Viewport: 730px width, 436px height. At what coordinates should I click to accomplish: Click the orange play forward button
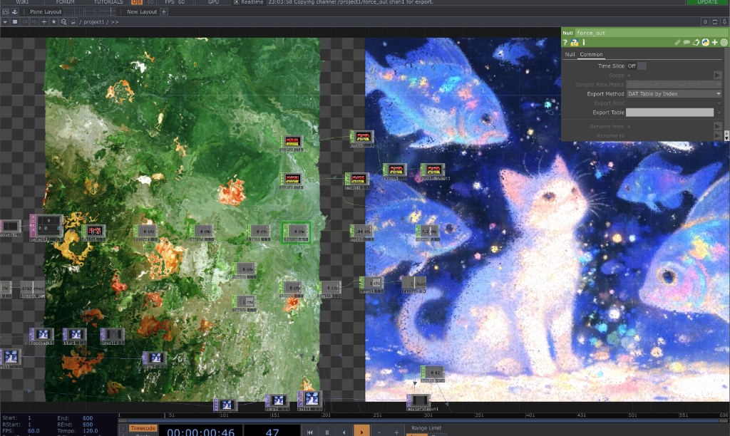361,431
